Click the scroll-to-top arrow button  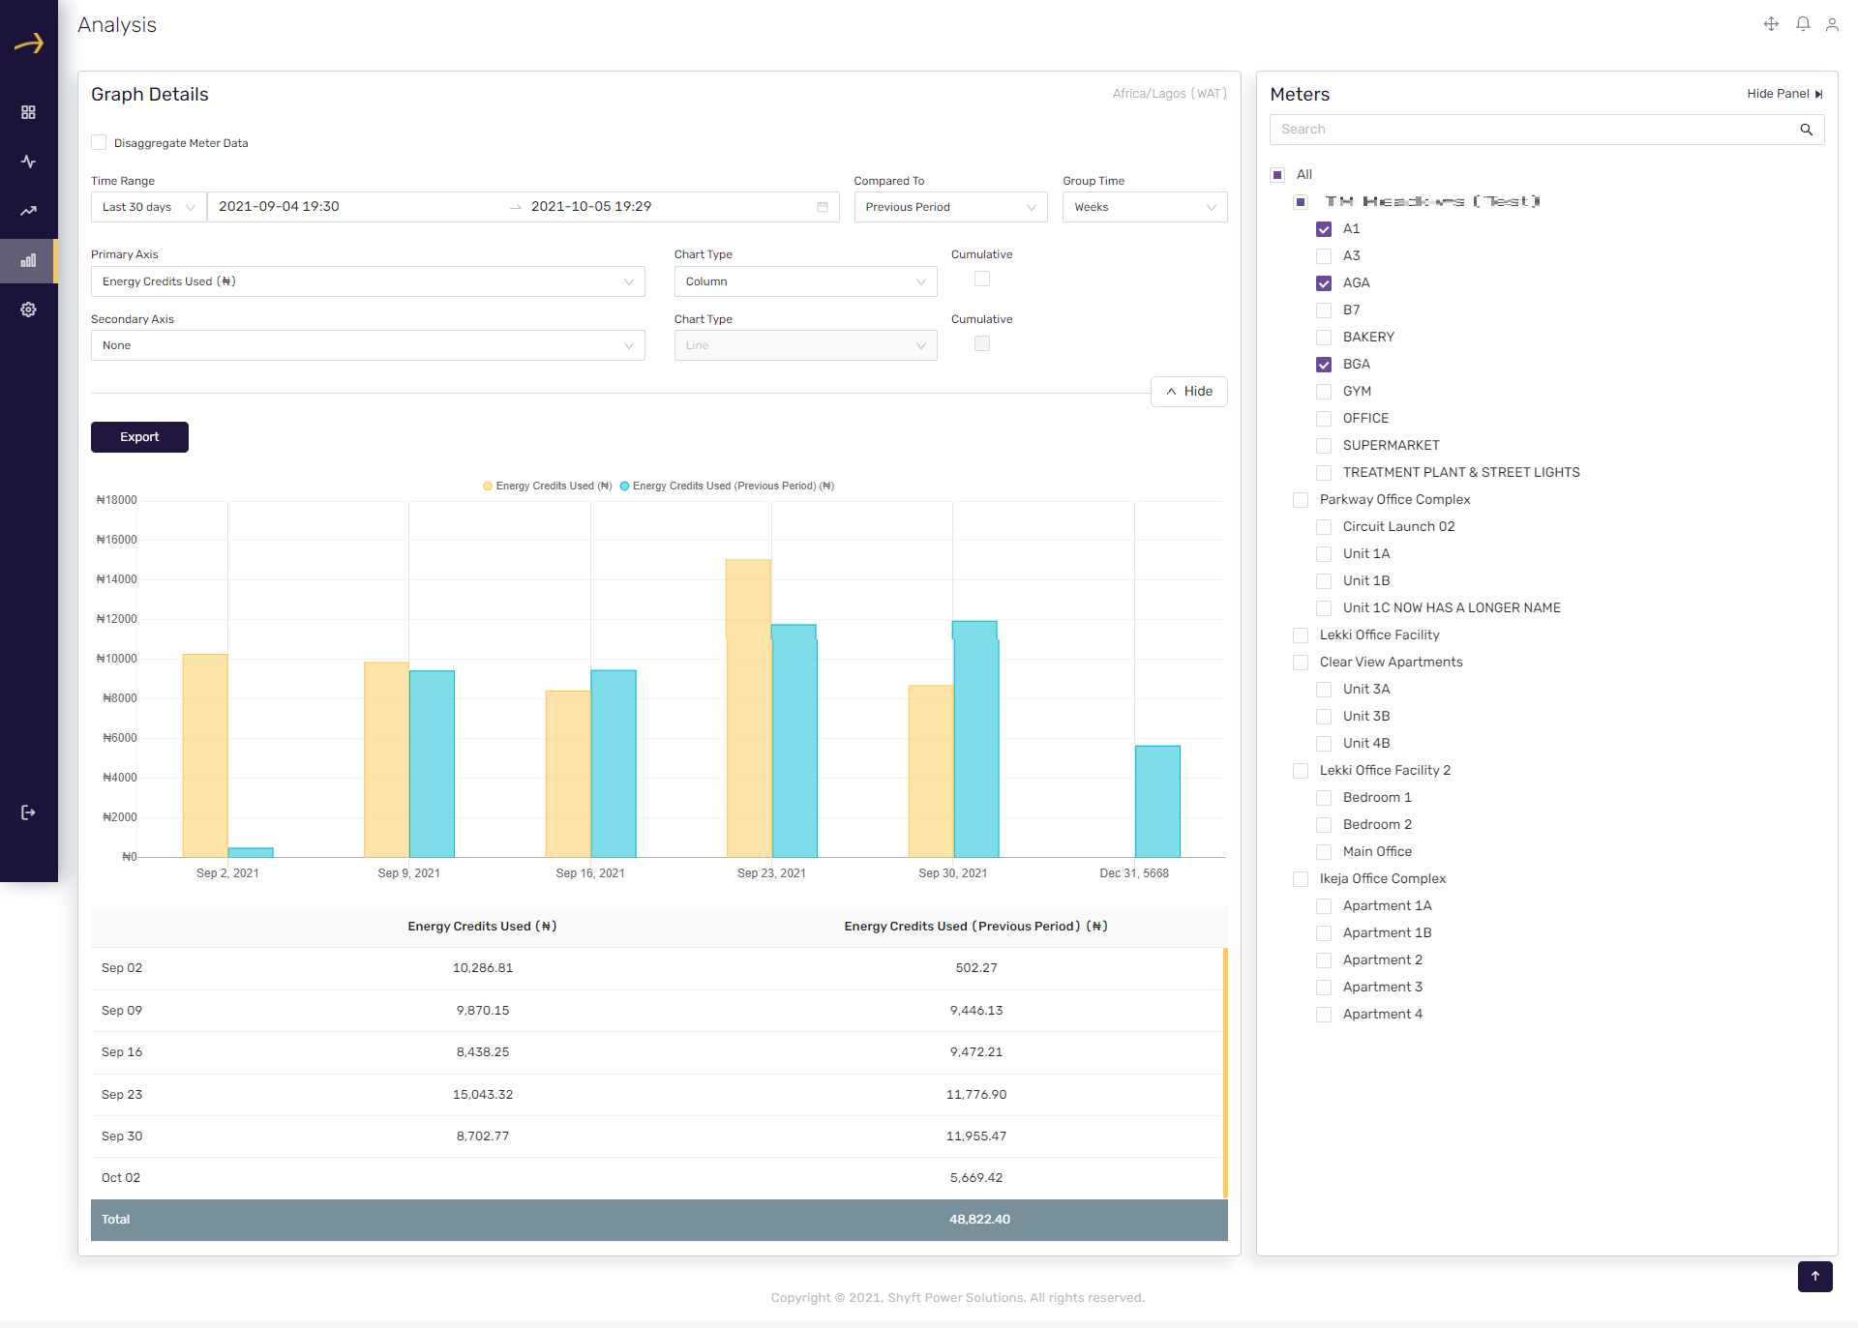coord(1815,1277)
